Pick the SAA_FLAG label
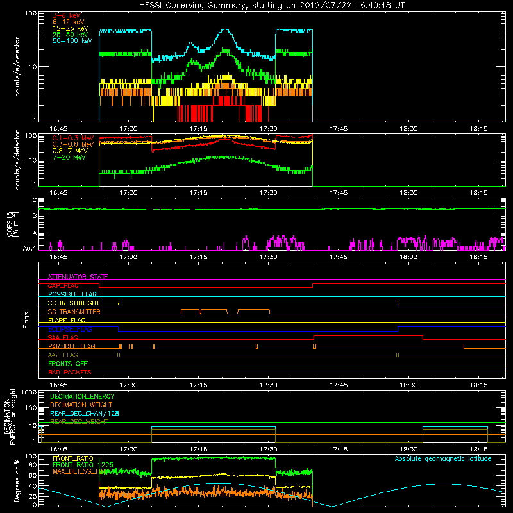Viewport: 513px width, 513px height. coord(63,337)
